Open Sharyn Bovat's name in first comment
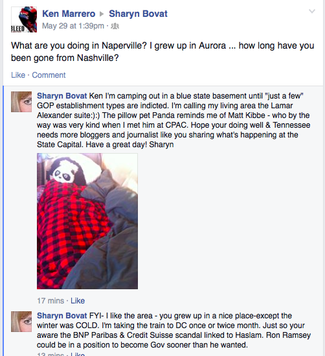325x356 pixels. point(62,96)
